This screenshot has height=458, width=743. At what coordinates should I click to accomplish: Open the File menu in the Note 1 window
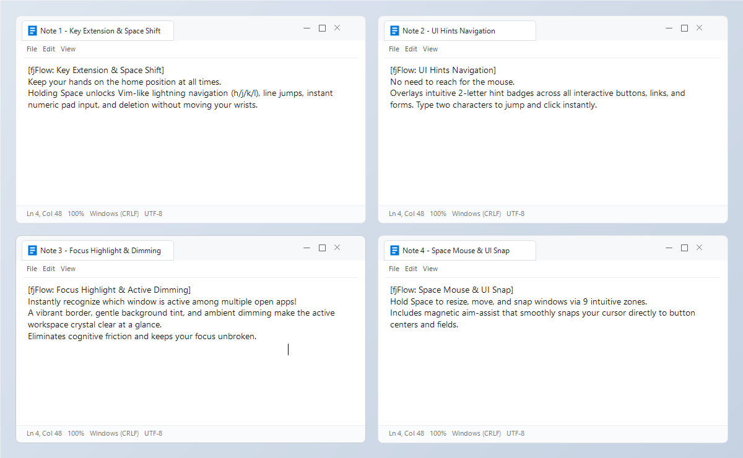32,49
